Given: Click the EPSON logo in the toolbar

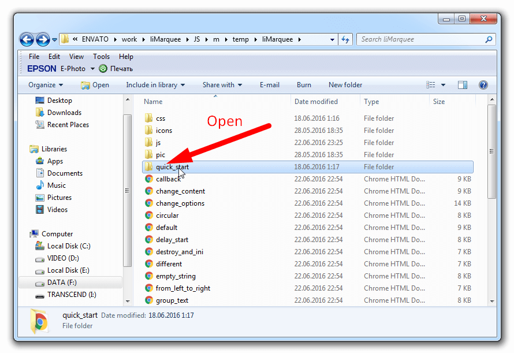Looking at the screenshot, I should [x=42, y=69].
